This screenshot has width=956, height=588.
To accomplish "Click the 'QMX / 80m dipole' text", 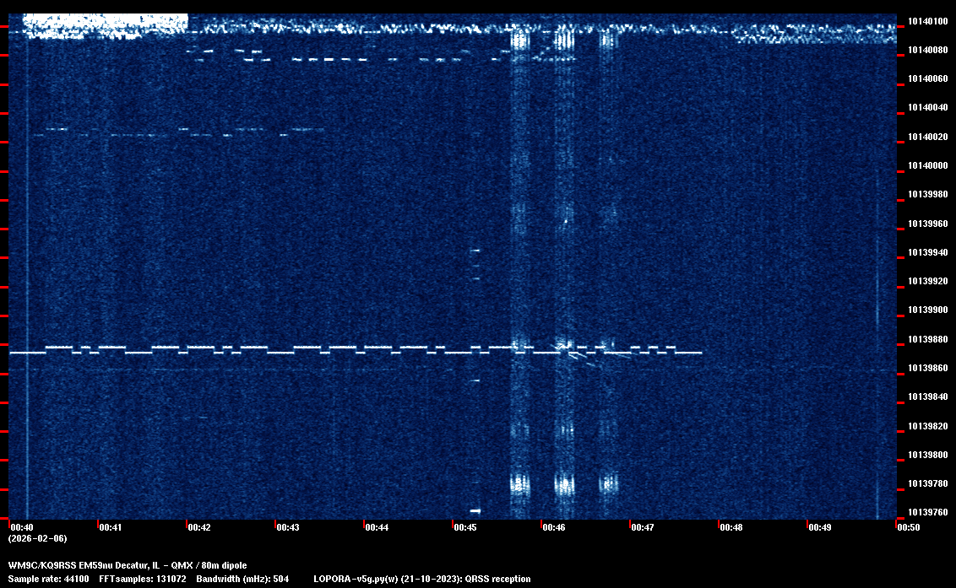I will point(209,565).
